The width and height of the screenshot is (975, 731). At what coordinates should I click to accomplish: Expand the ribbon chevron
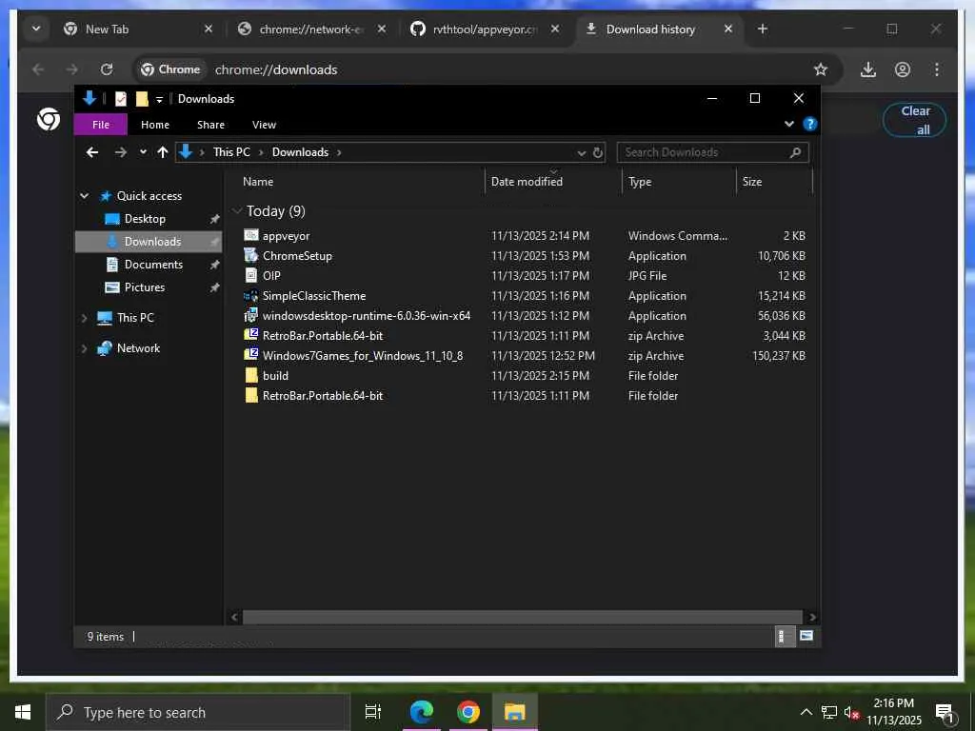point(788,125)
